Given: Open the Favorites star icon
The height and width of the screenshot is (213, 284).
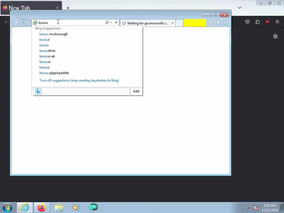Looking at the screenshot, I should click(x=218, y=22).
